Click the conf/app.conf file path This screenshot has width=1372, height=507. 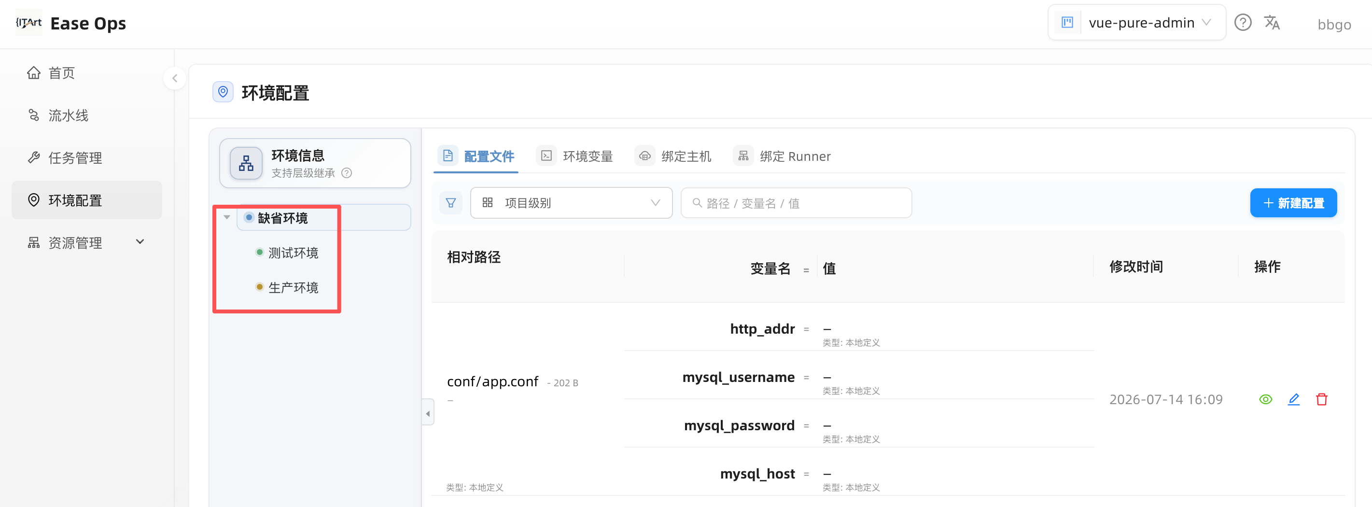(x=493, y=382)
